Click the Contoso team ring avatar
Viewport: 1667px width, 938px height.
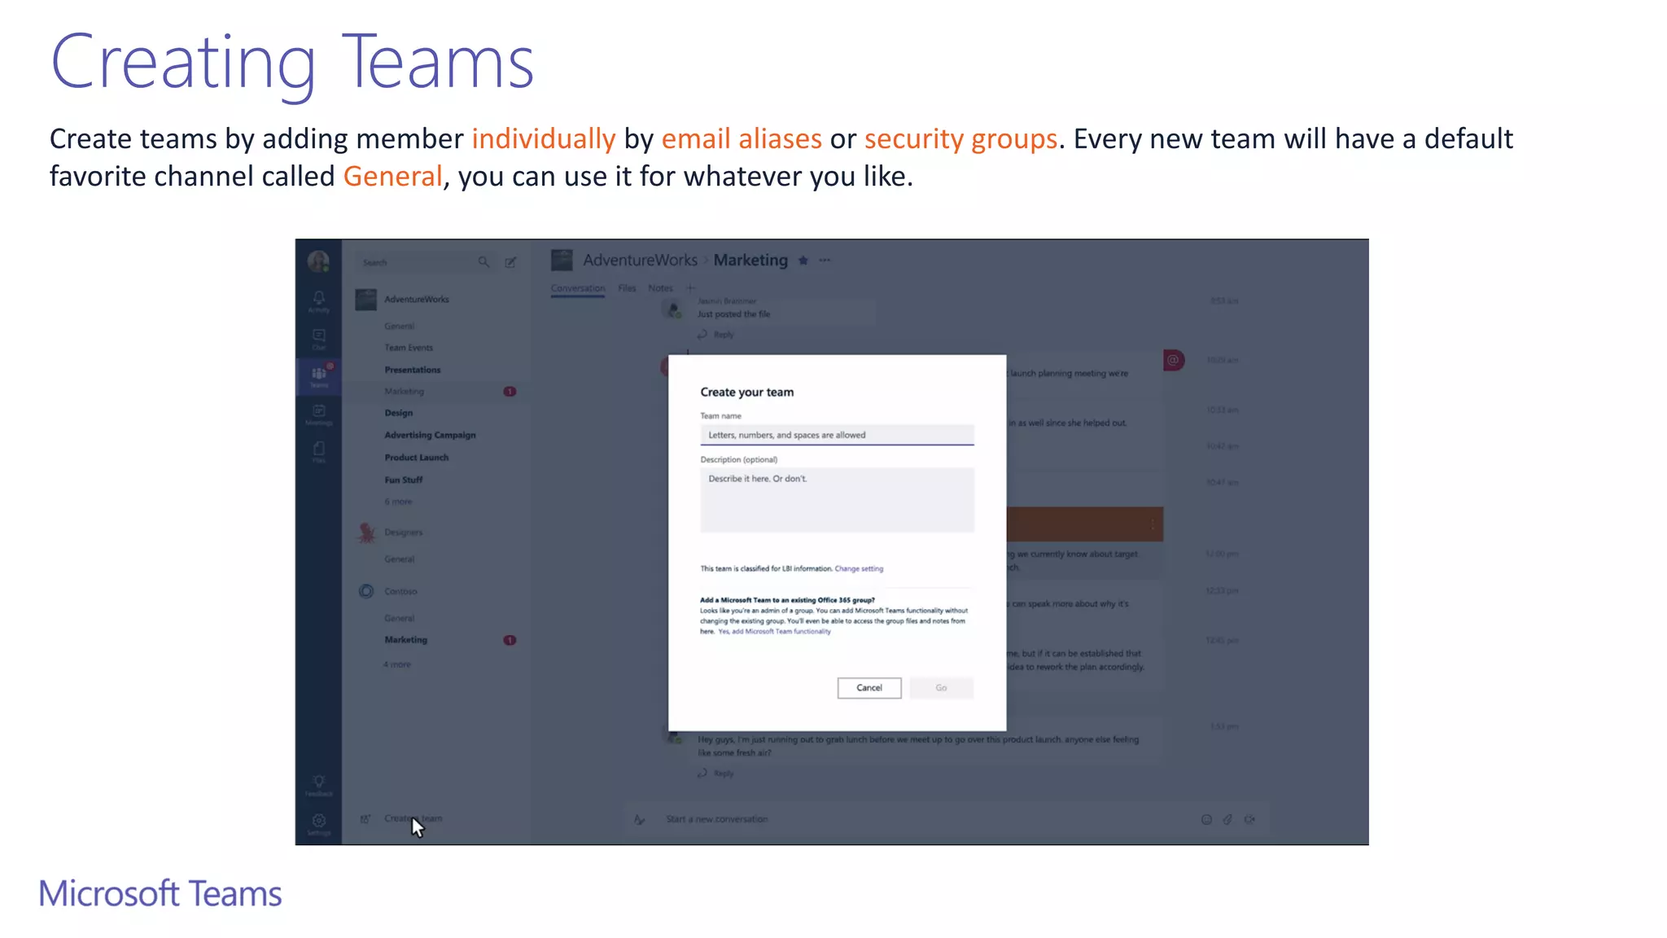[x=366, y=591]
